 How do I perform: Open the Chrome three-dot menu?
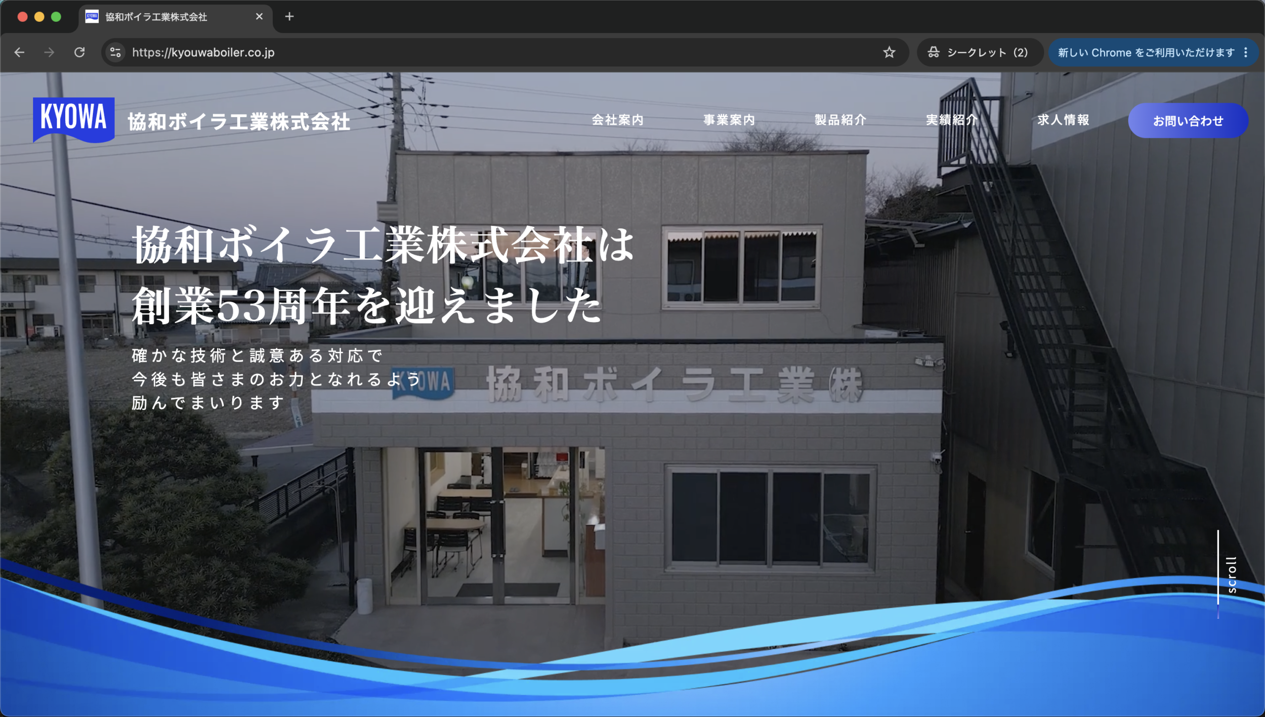click(x=1246, y=52)
